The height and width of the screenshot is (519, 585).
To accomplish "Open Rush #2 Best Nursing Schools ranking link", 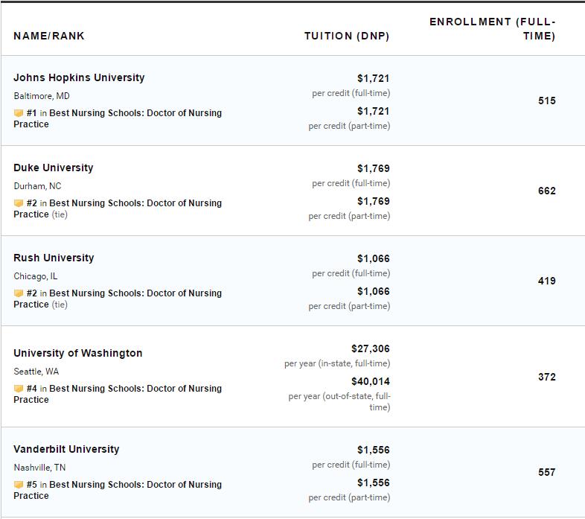I will click(x=118, y=299).
